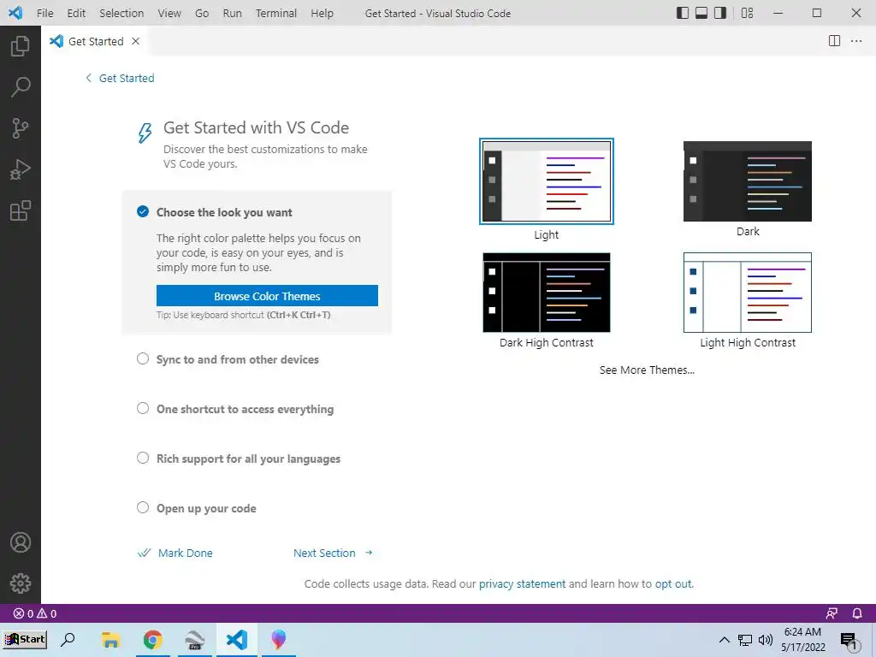
Task: Click the errors and warnings status indicator
Action: 35,613
